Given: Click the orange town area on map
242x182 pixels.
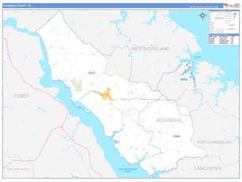Looking at the screenshot, I should pyautogui.click(x=106, y=95).
